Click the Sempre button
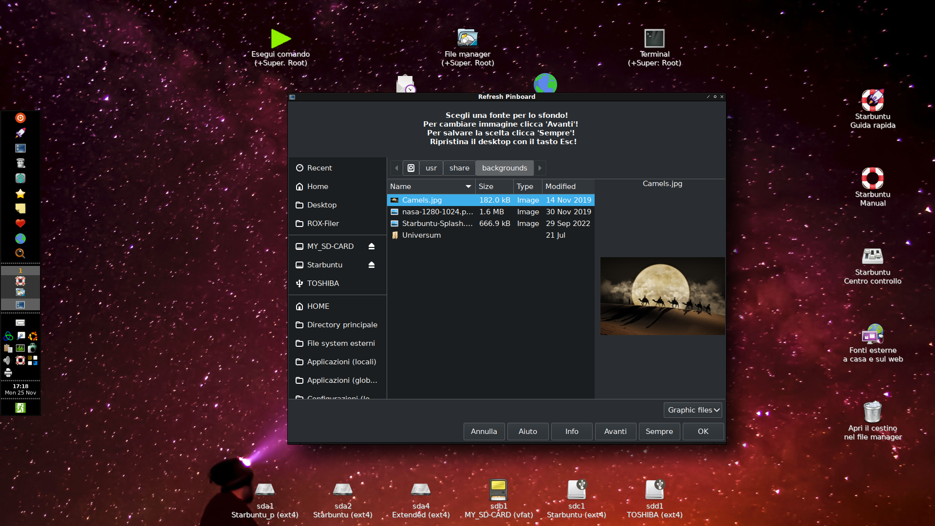Screen dimensions: 935x526 659,432
